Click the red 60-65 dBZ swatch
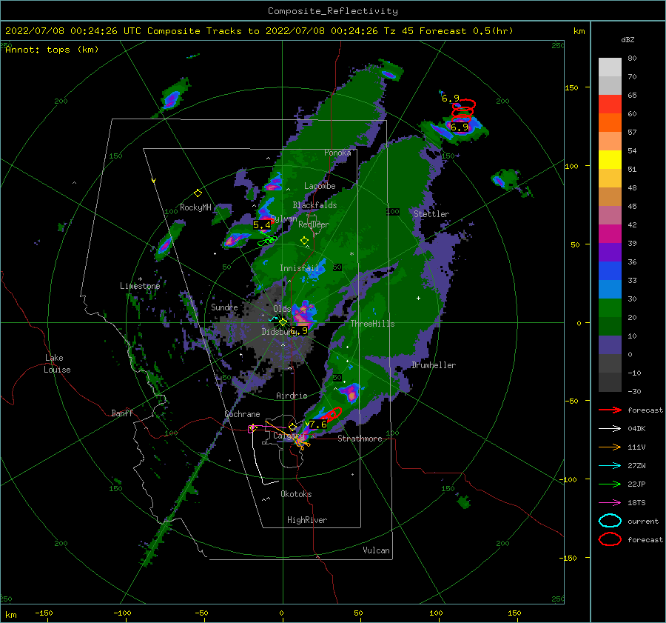The image size is (666, 623). tap(610, 104)
